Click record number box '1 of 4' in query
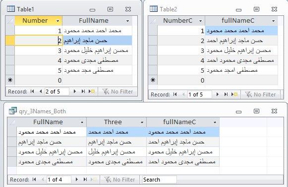Screen dimensions: 288x187 click(59, 180)
